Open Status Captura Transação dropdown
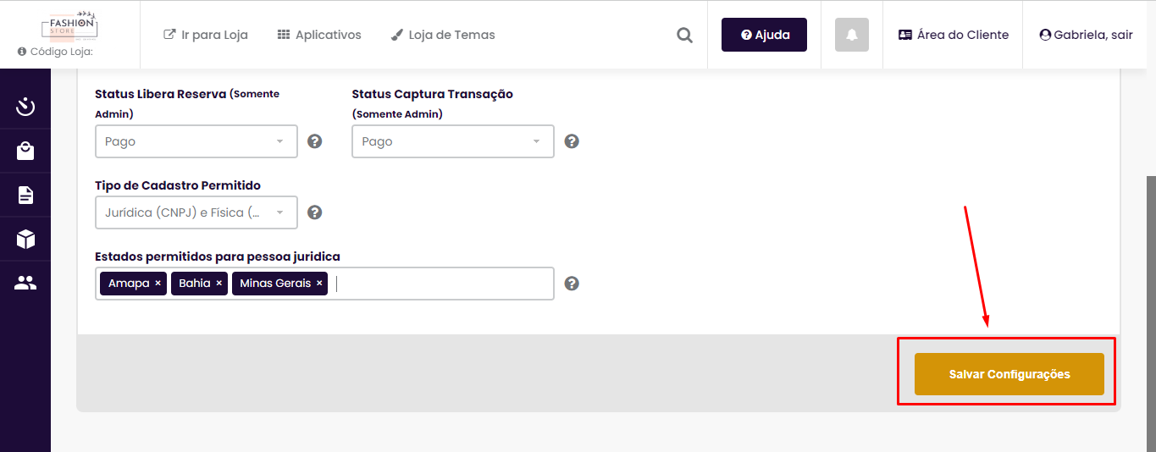The width and height of the screenshot is (1156, 452). tap(453, 141)
